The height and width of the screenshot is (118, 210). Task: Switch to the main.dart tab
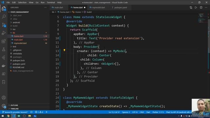(x=59, y=8)
